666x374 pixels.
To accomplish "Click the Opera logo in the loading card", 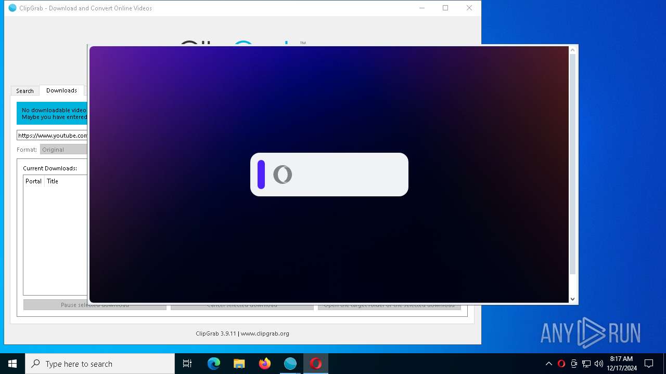I will click(x=283, y=175).
